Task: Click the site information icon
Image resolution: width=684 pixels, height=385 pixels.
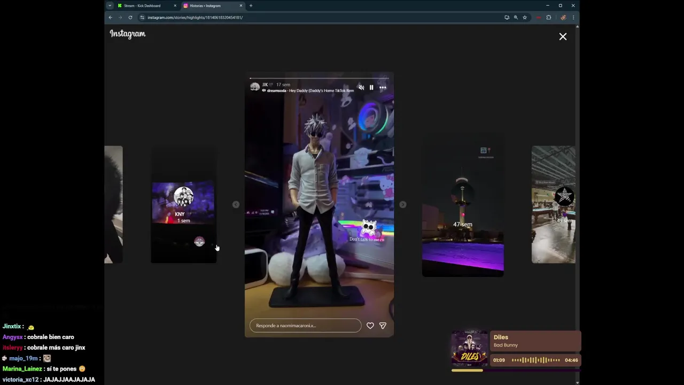Action: 142,17
